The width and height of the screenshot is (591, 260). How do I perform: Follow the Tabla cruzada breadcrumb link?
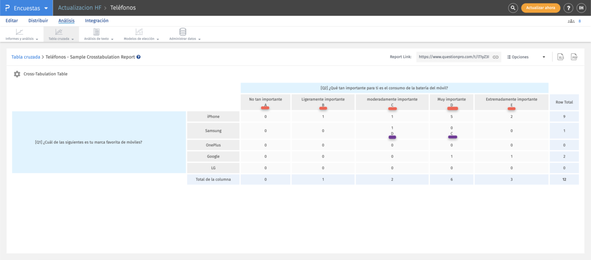coord(26,57)
